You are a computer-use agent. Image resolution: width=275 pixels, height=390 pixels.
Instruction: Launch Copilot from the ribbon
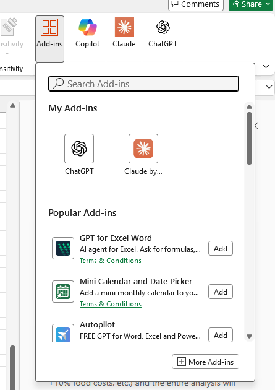(87, 33)
